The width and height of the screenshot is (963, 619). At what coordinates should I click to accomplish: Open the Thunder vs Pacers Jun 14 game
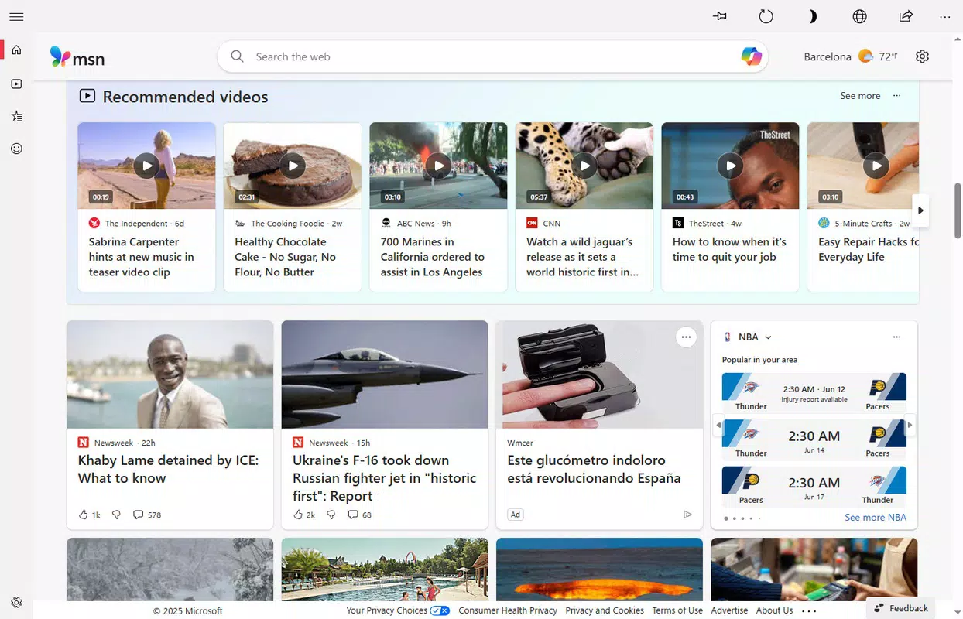click(814, 439)
